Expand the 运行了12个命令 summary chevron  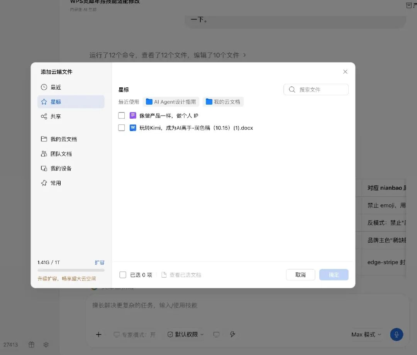[244, 55]
